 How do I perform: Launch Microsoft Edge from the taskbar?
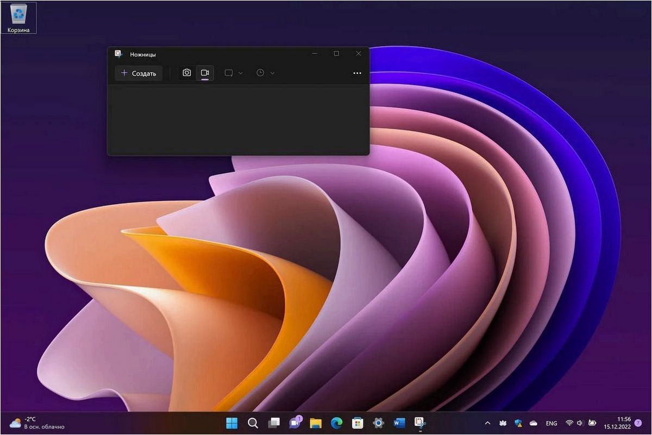click(337, 423)
